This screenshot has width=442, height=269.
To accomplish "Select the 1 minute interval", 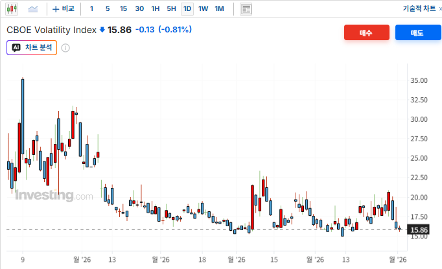I will [91, 9].
